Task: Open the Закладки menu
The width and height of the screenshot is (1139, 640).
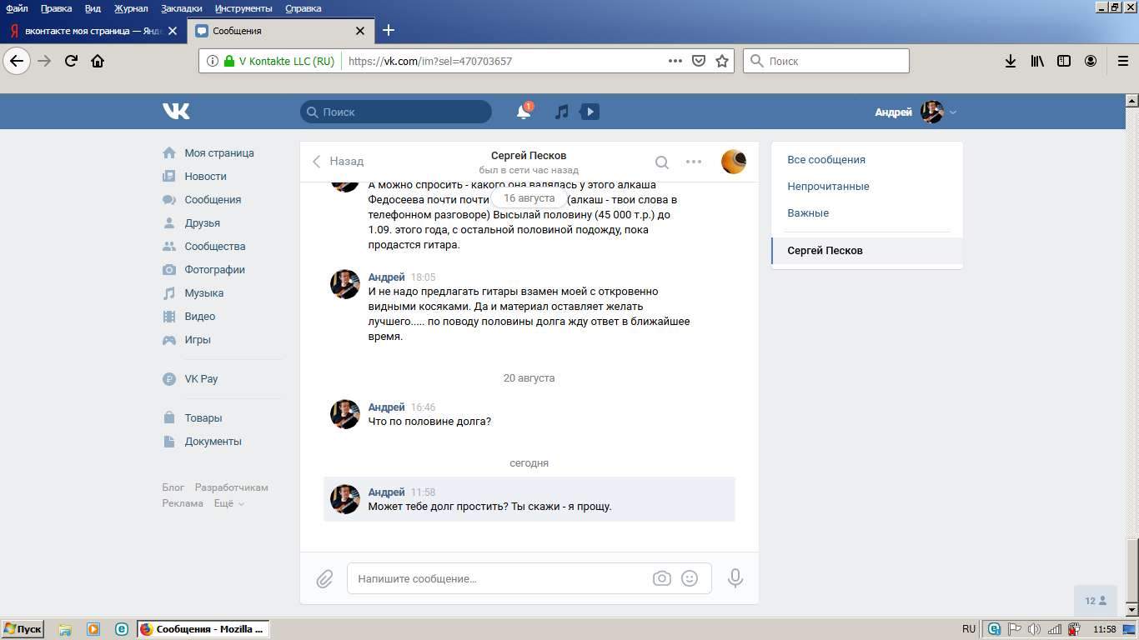Action: click(181, 8)
